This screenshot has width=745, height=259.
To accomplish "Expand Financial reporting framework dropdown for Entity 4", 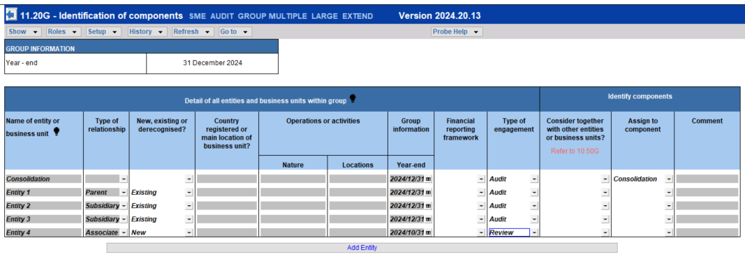I will pos(481,232).
